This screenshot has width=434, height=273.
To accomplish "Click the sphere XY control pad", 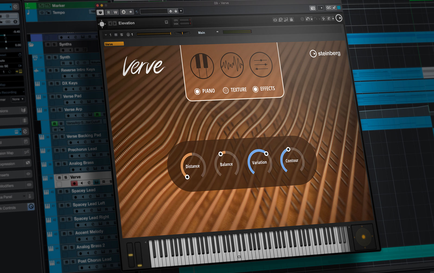I will tap(363, 237).
